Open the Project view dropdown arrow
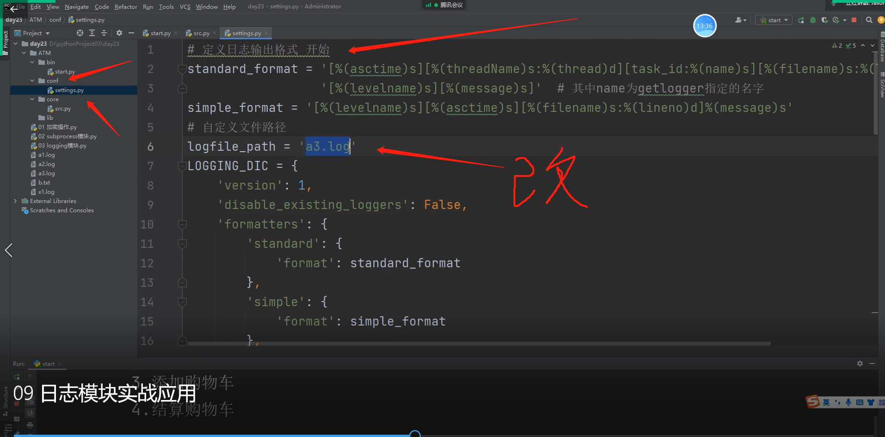 coord(48,33)
